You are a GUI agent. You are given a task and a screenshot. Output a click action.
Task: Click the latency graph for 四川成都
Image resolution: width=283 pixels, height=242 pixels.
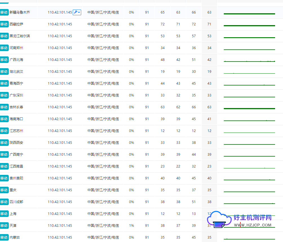pyautogui.click(x=249, y=203)
